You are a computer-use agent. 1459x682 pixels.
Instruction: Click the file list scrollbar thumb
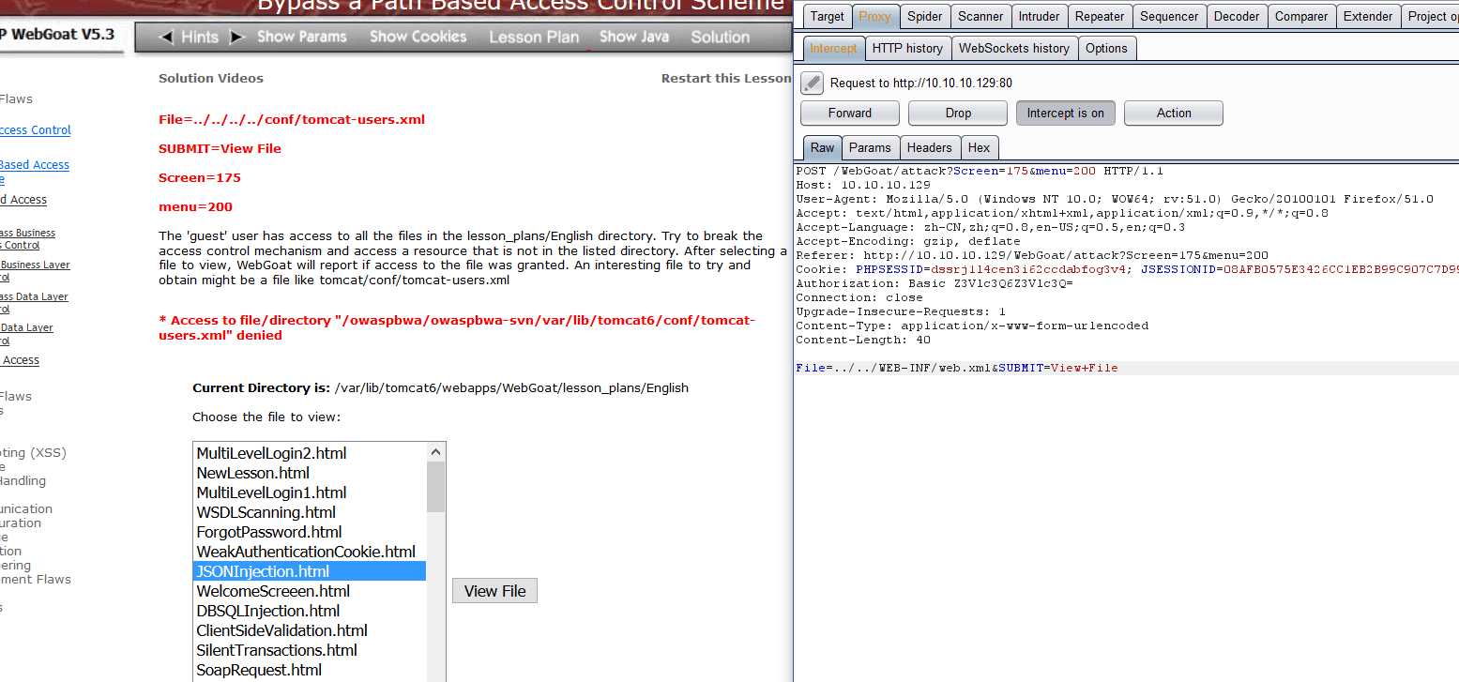[436, 487]
